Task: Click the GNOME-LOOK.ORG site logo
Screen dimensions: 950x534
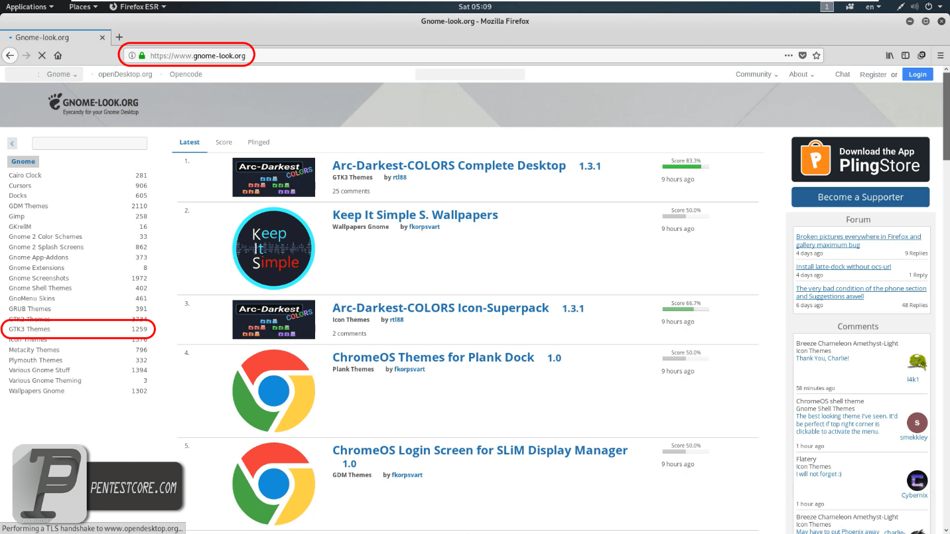Action: 94,103
